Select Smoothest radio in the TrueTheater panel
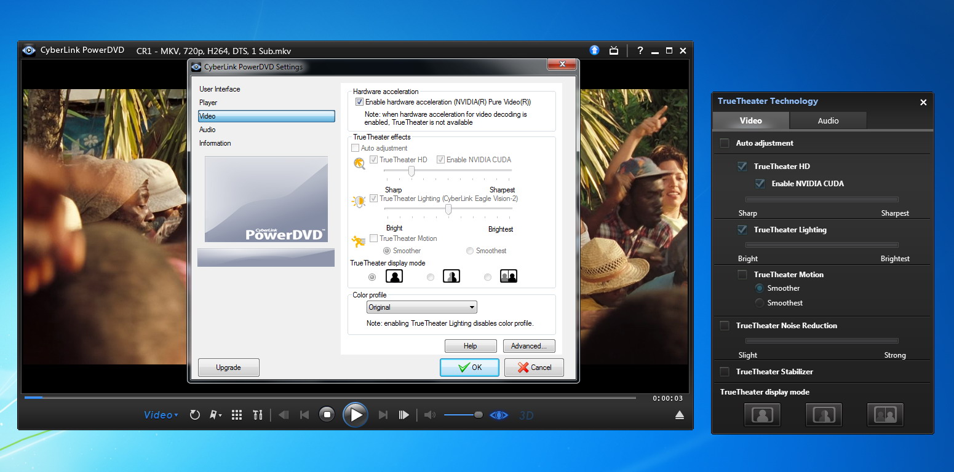Viewport: 954px width, 472px height. click(760, 303)
